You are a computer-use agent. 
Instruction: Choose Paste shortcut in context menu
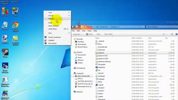pyautogui.click(x=57, y=26)
